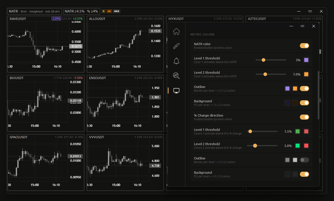Pick the purple NATR Level 1 color swatch

(x=306, y=60)
